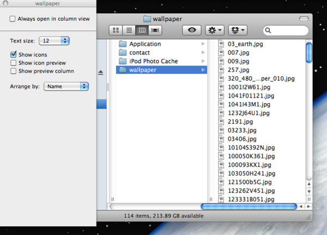This screenshot has height=235, width=327.
Task: Open the Dropbox toolbar menu
Action: (x=238, y=31)
